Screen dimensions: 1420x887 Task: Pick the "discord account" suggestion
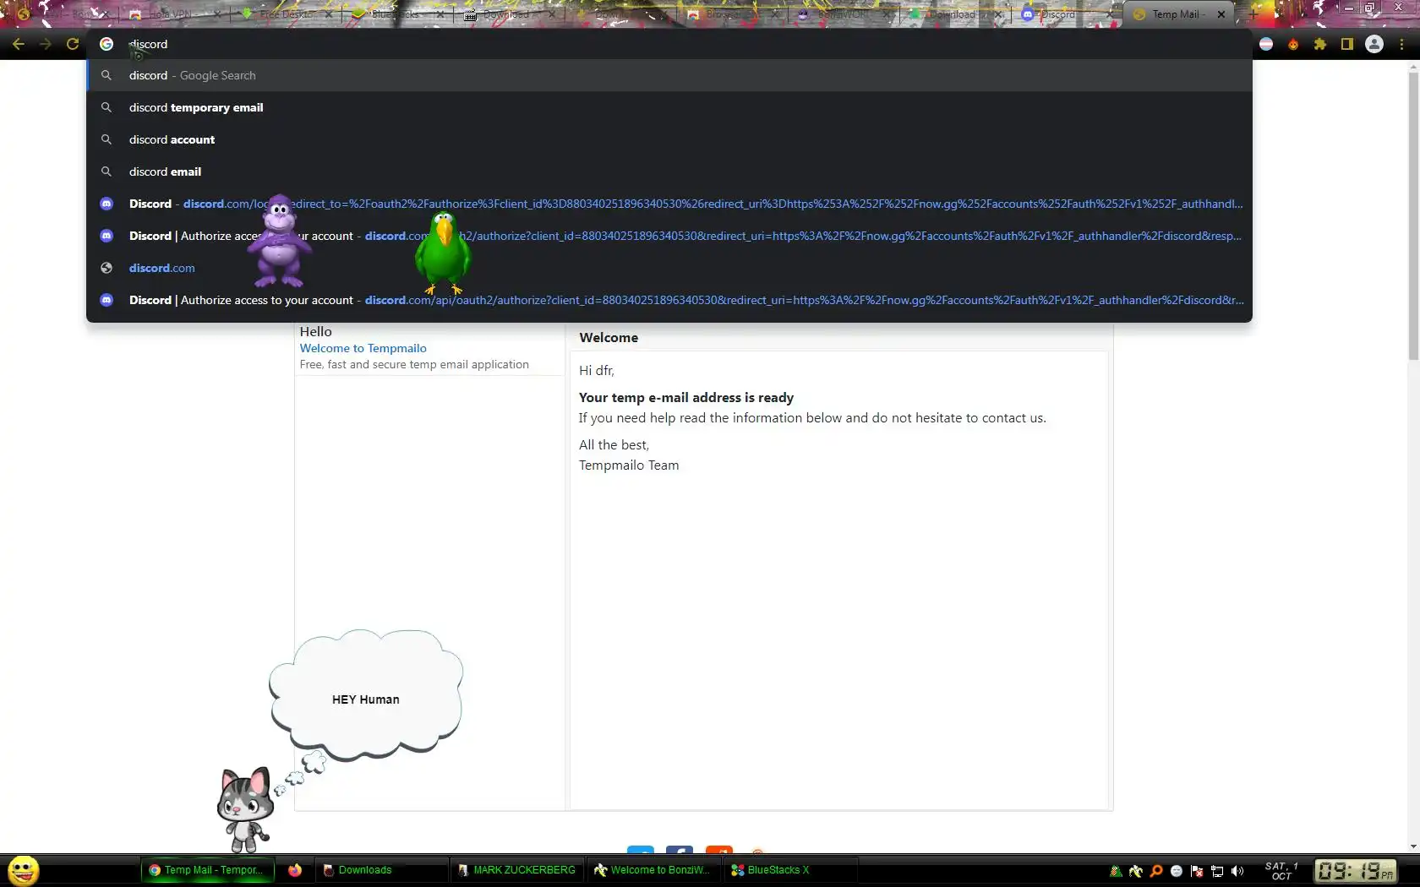[x=669, y=139]
